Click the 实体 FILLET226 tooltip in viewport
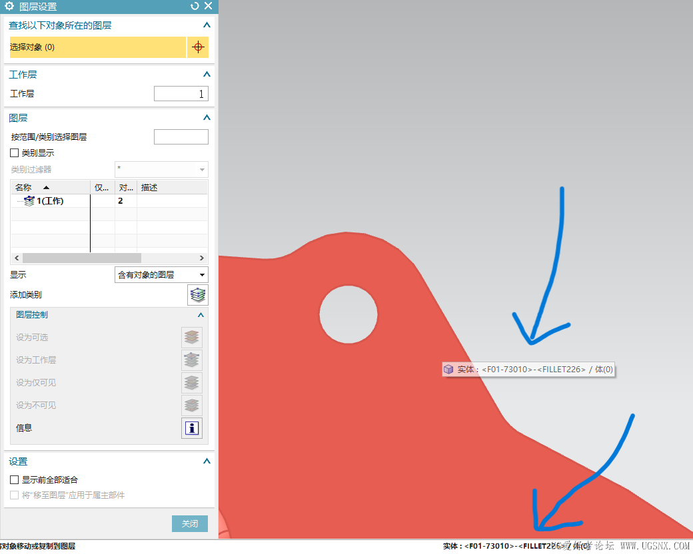Screen dimensions: 693x554 (x=528, y=370)
